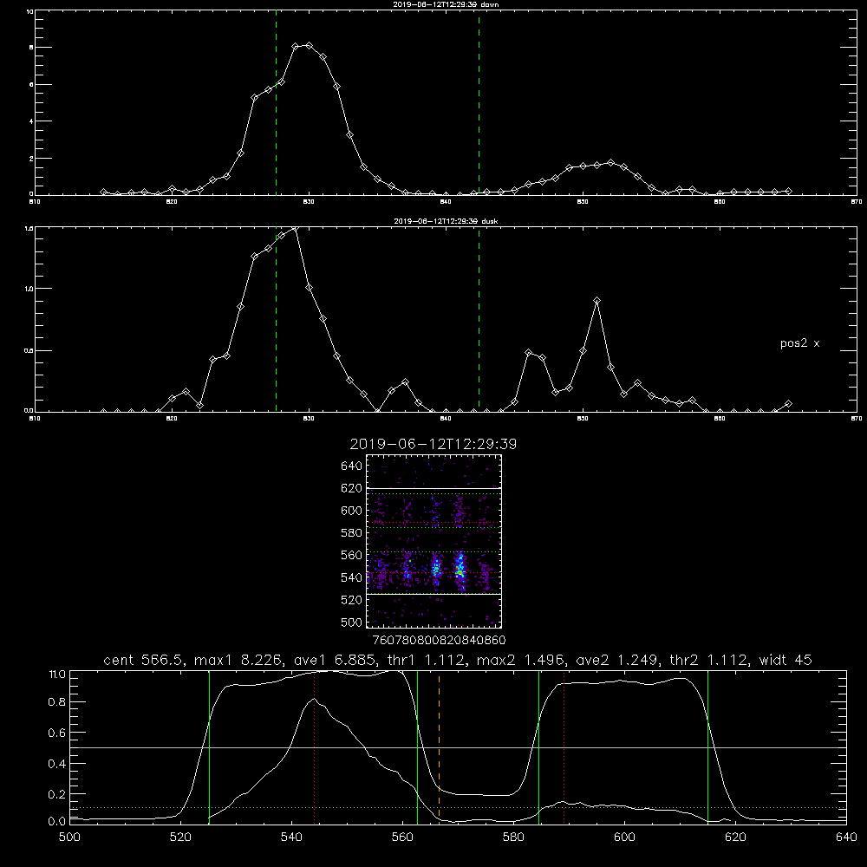Click the dawn plot y-axis label '10'

pos(29,11)
